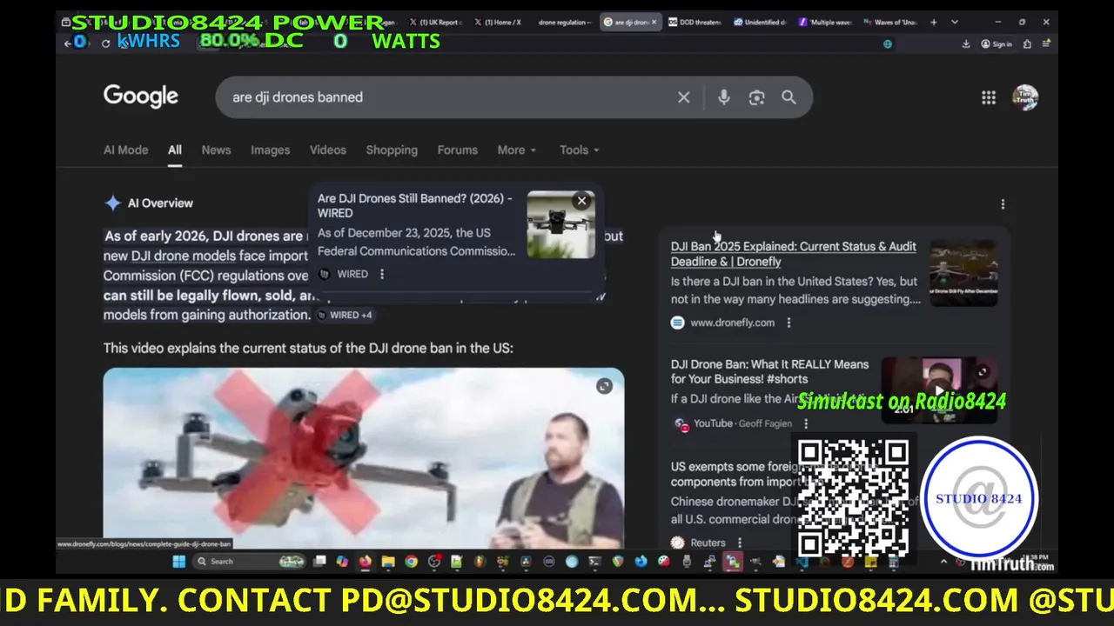The height and width of the screenshot is (626, 1114).
Task: Open Google Lens image search
Action: (756, 97)
